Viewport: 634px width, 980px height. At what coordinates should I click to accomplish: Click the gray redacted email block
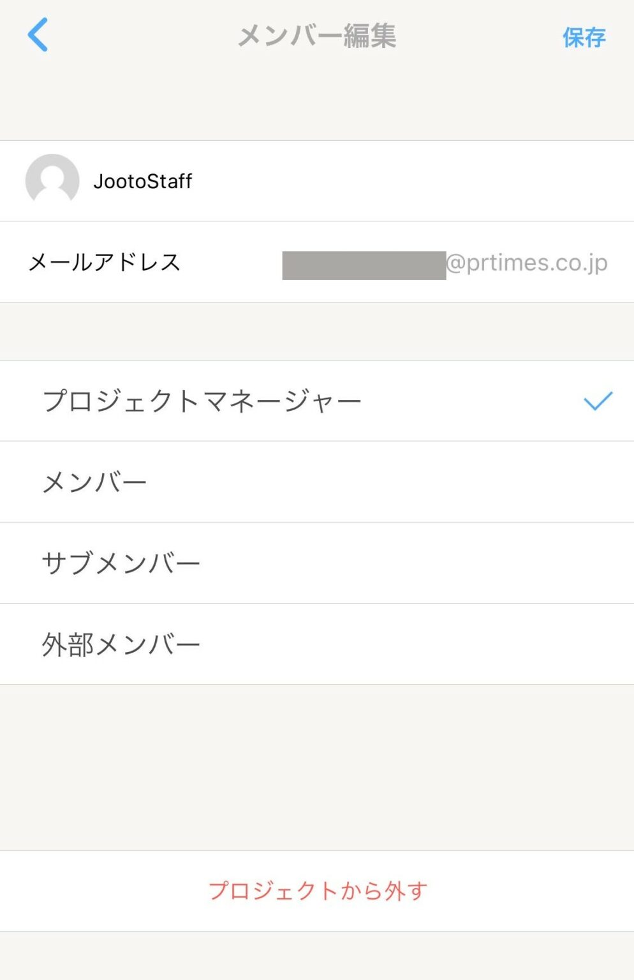pos(364,265)
